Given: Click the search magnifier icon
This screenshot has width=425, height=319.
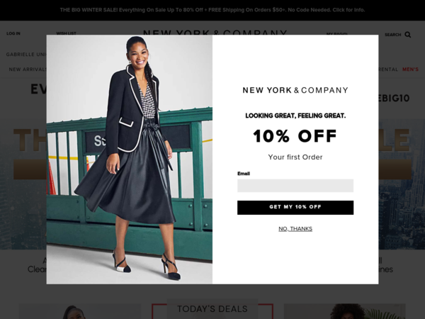Looking at the screenshot, I should click(x=408, y=35).
